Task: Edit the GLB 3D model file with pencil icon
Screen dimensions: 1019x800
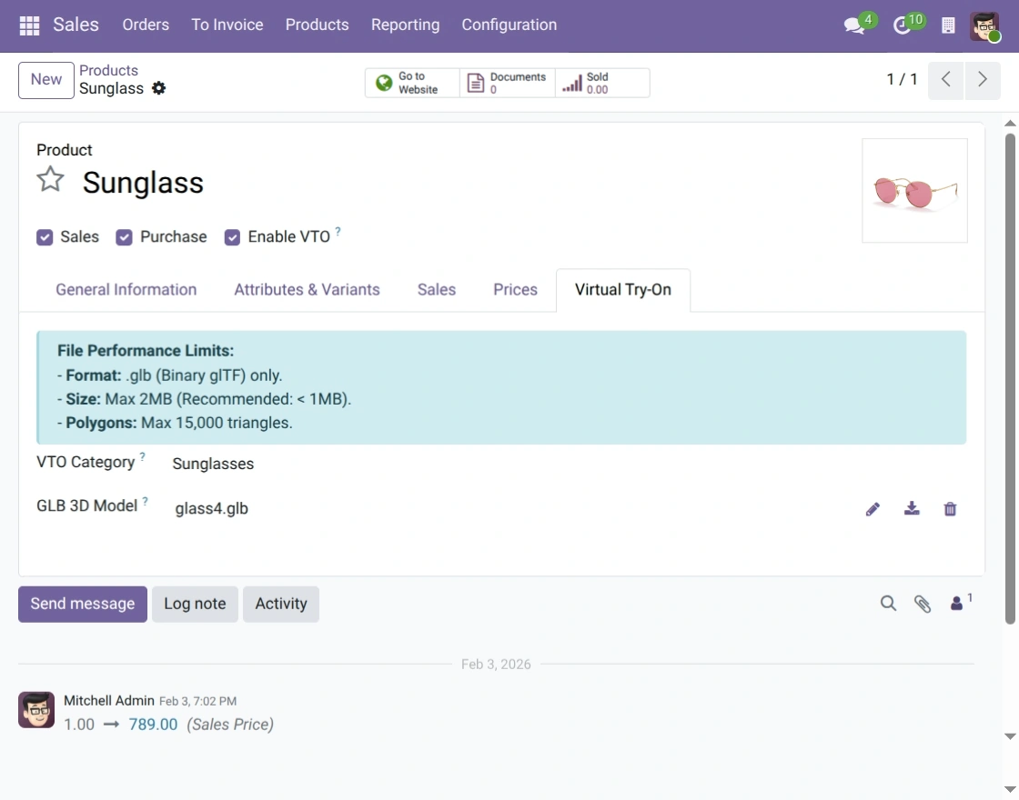Action: point(873,509)
